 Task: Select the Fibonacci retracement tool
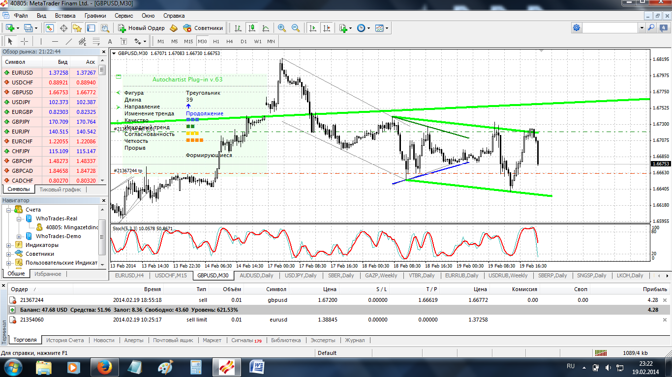pos(96,41)
